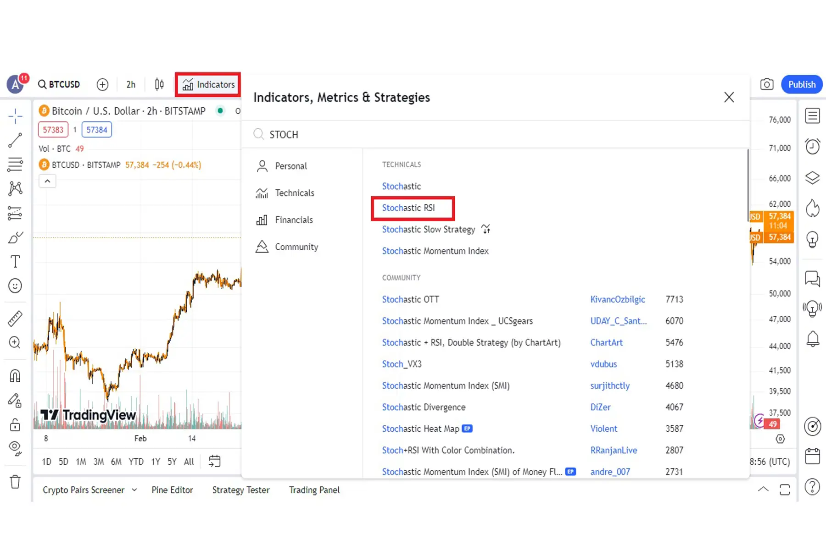The image size is (826, 550).
Task: Select Stochastic + RSI, Double Strategy script
Action: 471,342
